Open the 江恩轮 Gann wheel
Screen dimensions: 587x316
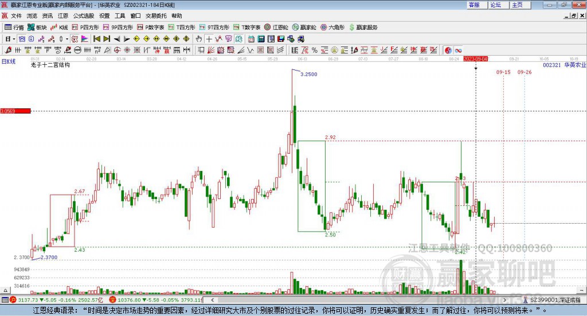click(276, 28)
